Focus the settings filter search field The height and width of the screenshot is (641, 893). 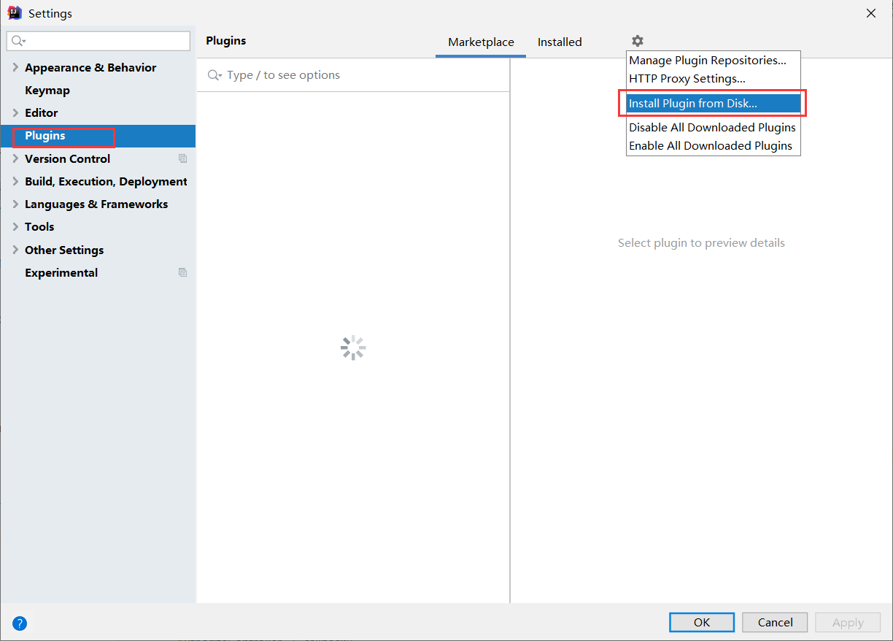tap(98, 41)
